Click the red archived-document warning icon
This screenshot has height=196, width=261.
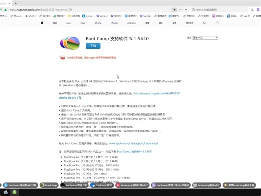[x=63, y=58]
